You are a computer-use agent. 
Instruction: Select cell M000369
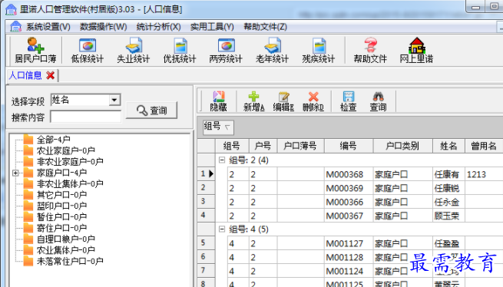[x=349, y=188]
